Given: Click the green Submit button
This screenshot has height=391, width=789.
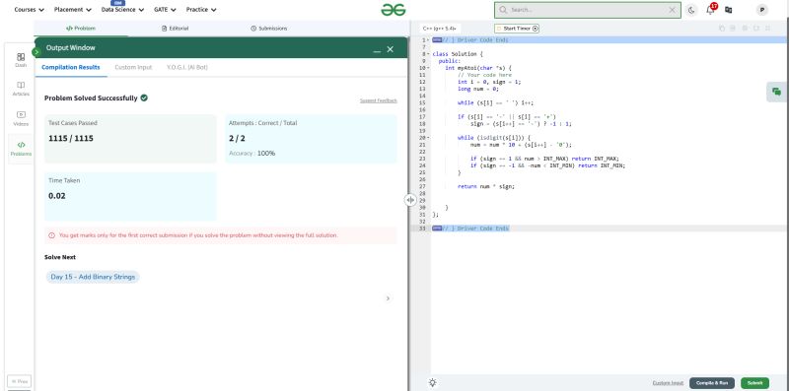Looking at the screenshot, I should click(x=754, y=383).
